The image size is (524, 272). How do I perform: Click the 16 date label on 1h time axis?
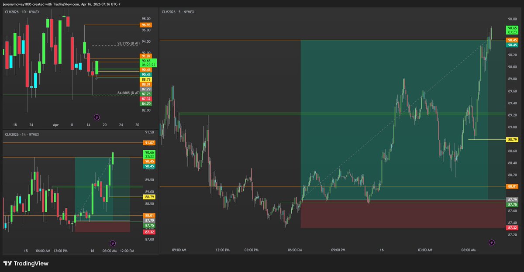[92, 251]
